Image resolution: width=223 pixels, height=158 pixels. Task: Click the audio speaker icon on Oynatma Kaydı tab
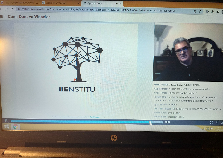pos(117,4)
